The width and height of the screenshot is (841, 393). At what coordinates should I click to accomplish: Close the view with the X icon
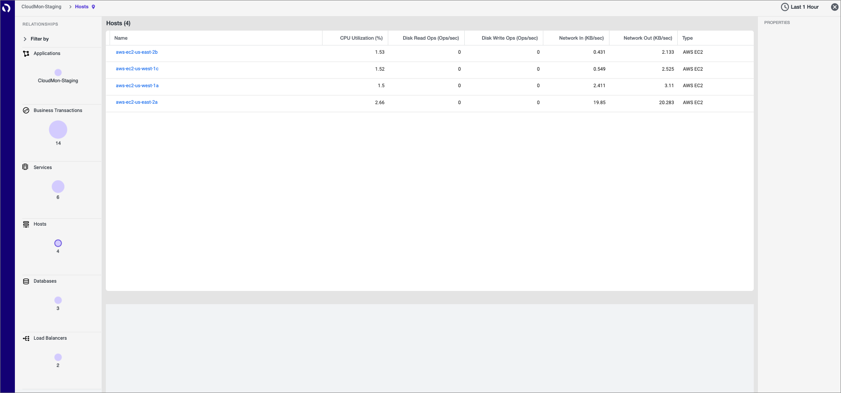pos(835,7)
